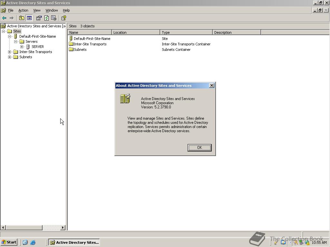Click the window title bar icon
Viewport: 330px width, 247px height.
3,3
